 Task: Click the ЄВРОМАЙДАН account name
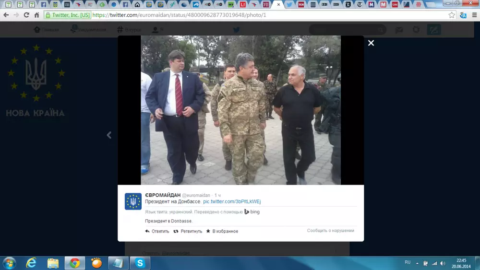pos(163,195)
